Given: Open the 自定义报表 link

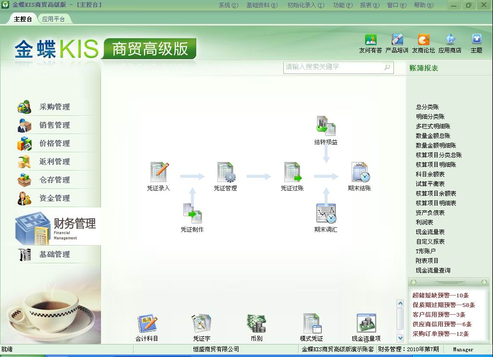Looking at the screenshot, I should pos(430,242).
